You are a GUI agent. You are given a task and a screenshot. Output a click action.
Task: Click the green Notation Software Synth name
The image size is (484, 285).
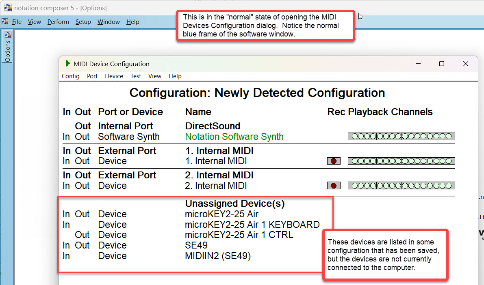[x=234, y=137]
